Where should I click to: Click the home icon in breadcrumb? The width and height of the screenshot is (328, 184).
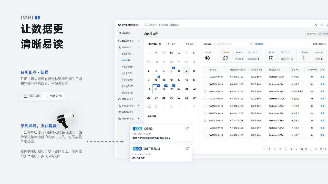146,25
